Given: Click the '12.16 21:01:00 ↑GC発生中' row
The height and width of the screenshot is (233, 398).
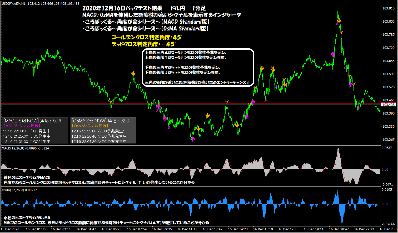Looking at the screenshot, I should coord(27,142).
